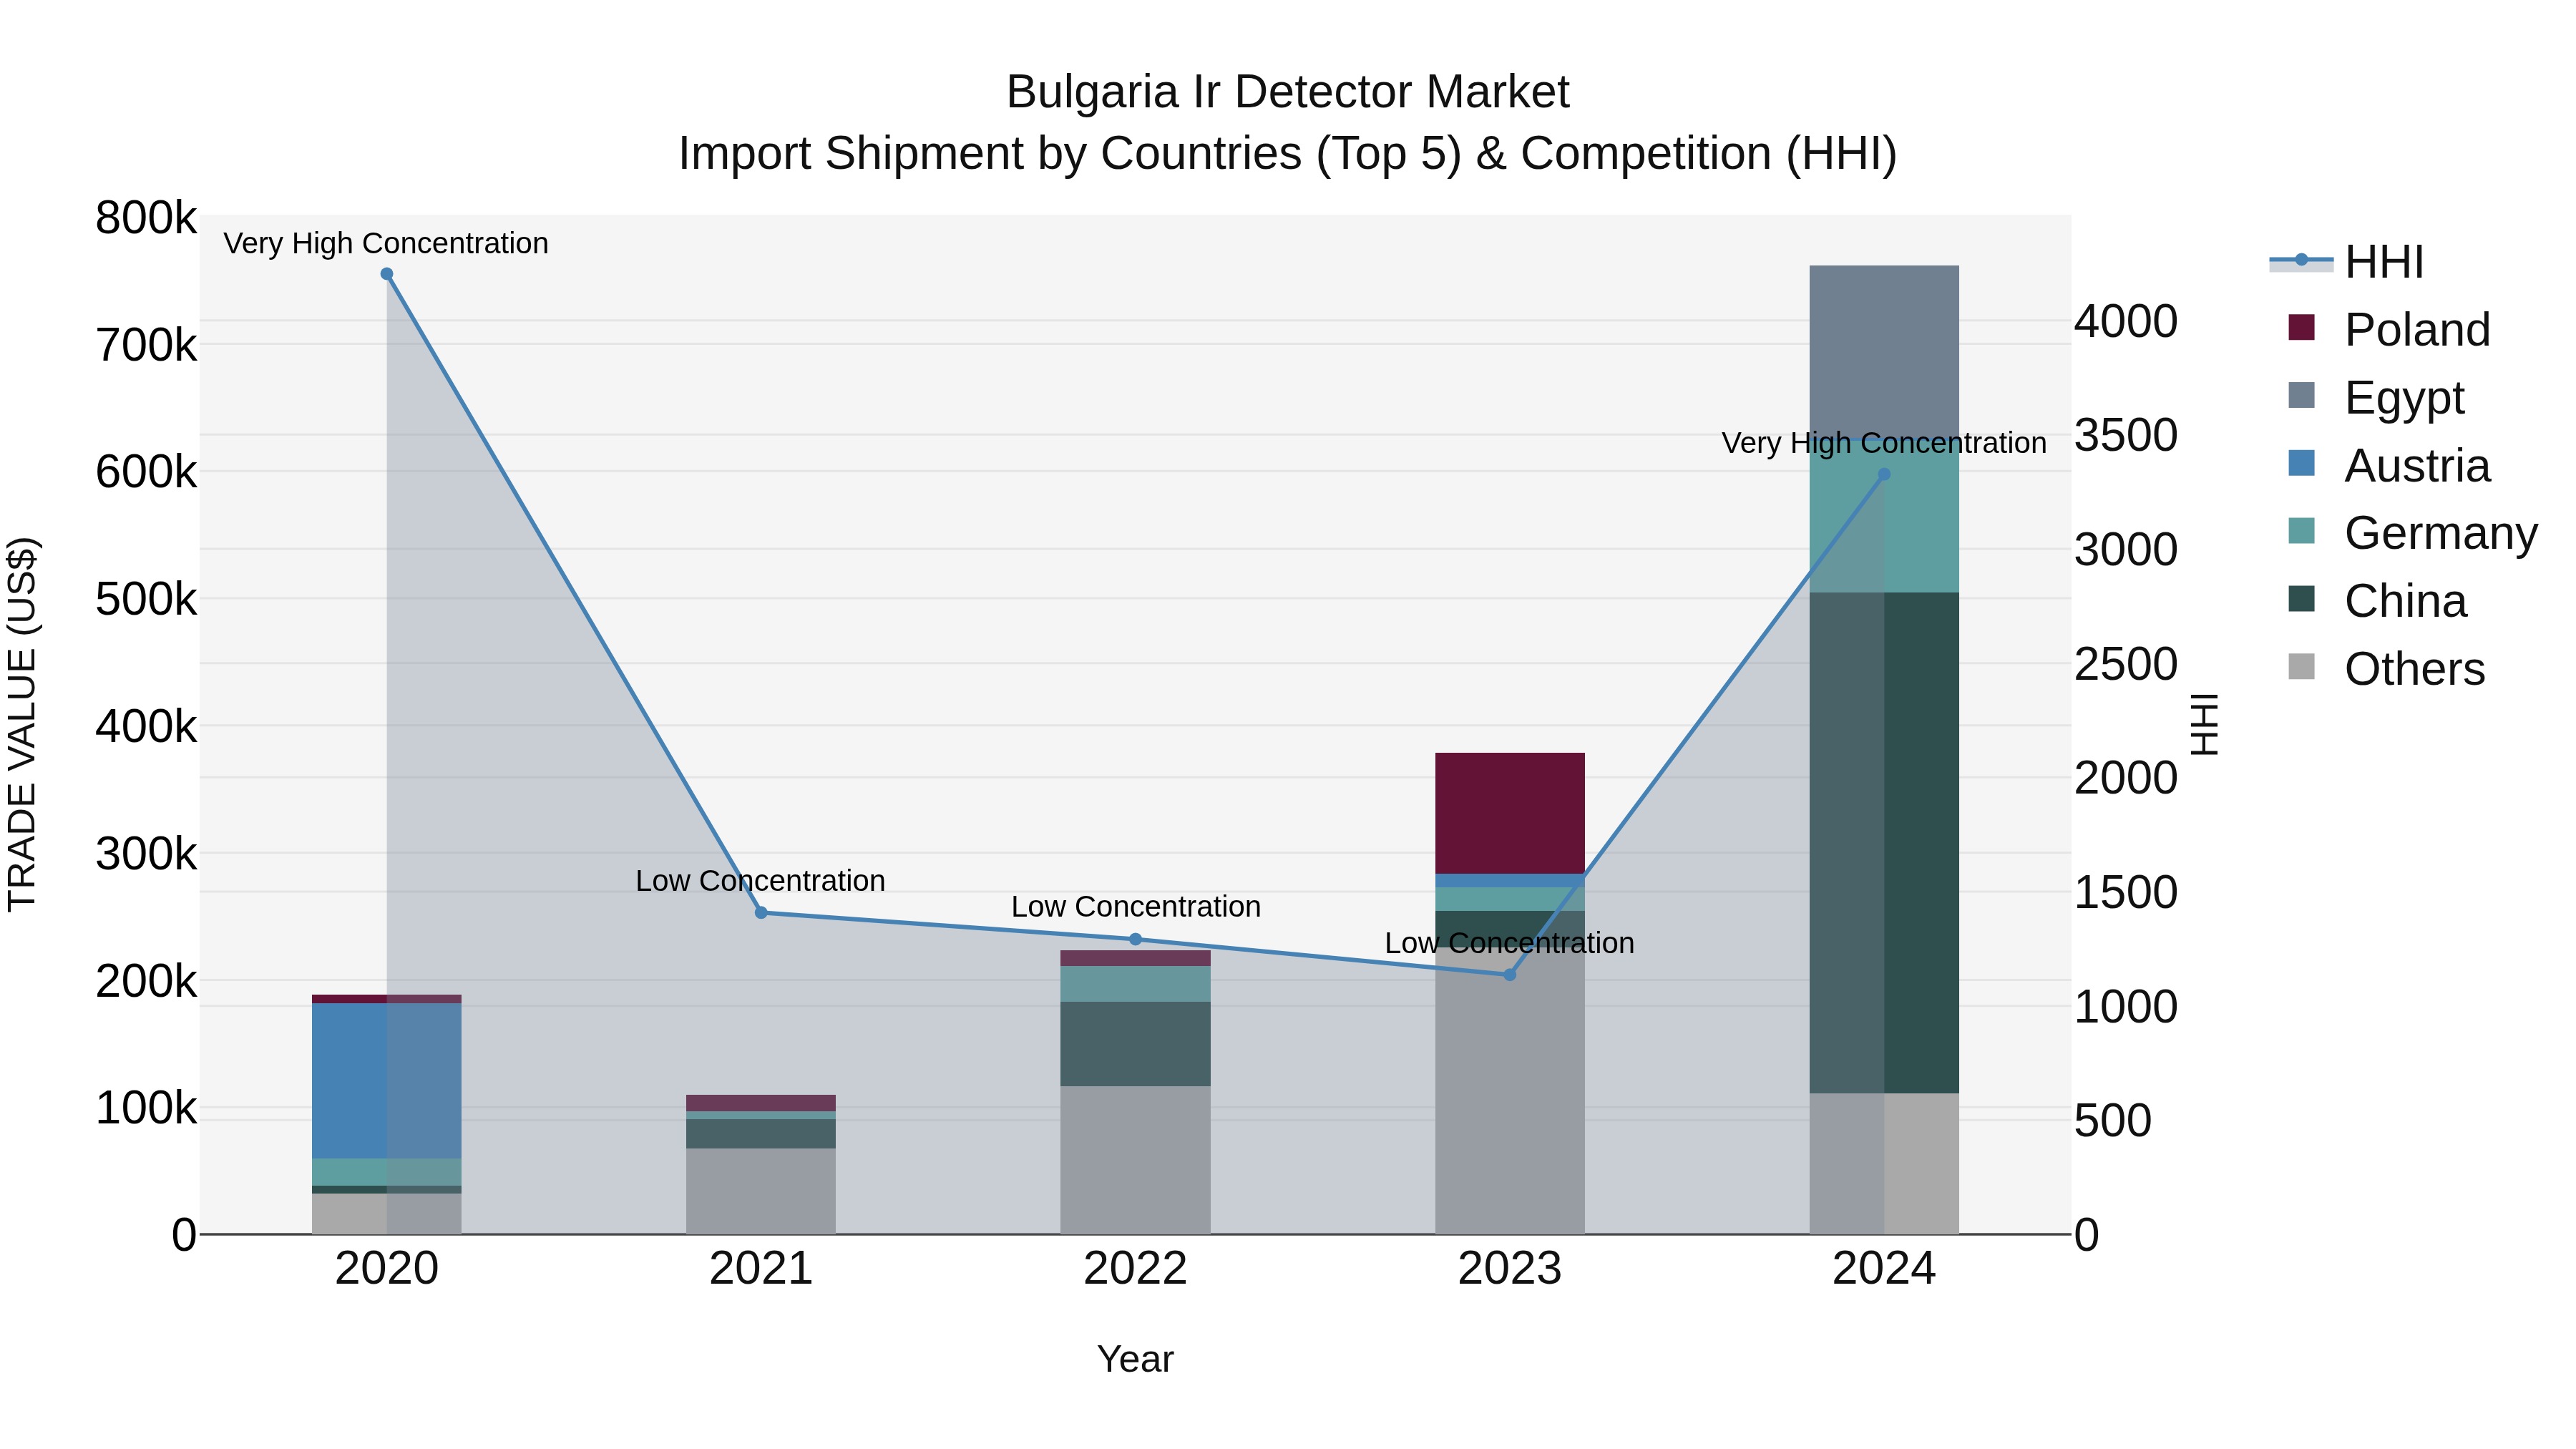Select the Others segment in the 2021 bar
This screenshot has height=1449, width=2576.
[761, 1191]
